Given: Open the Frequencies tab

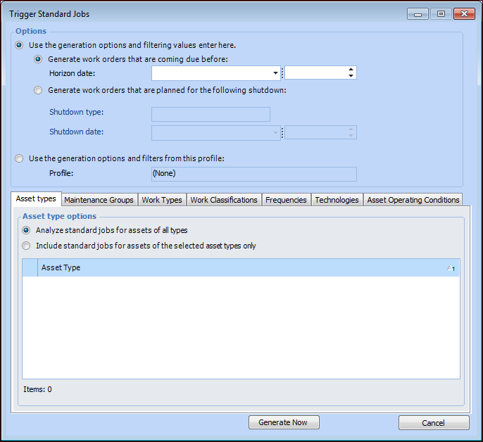Looking at the screenshot, I should coord(286,200).
